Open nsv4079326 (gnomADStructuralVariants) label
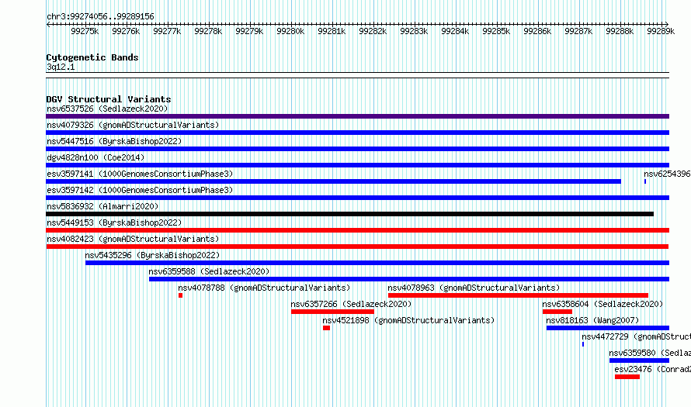691x407 pixels. (133, 125)
